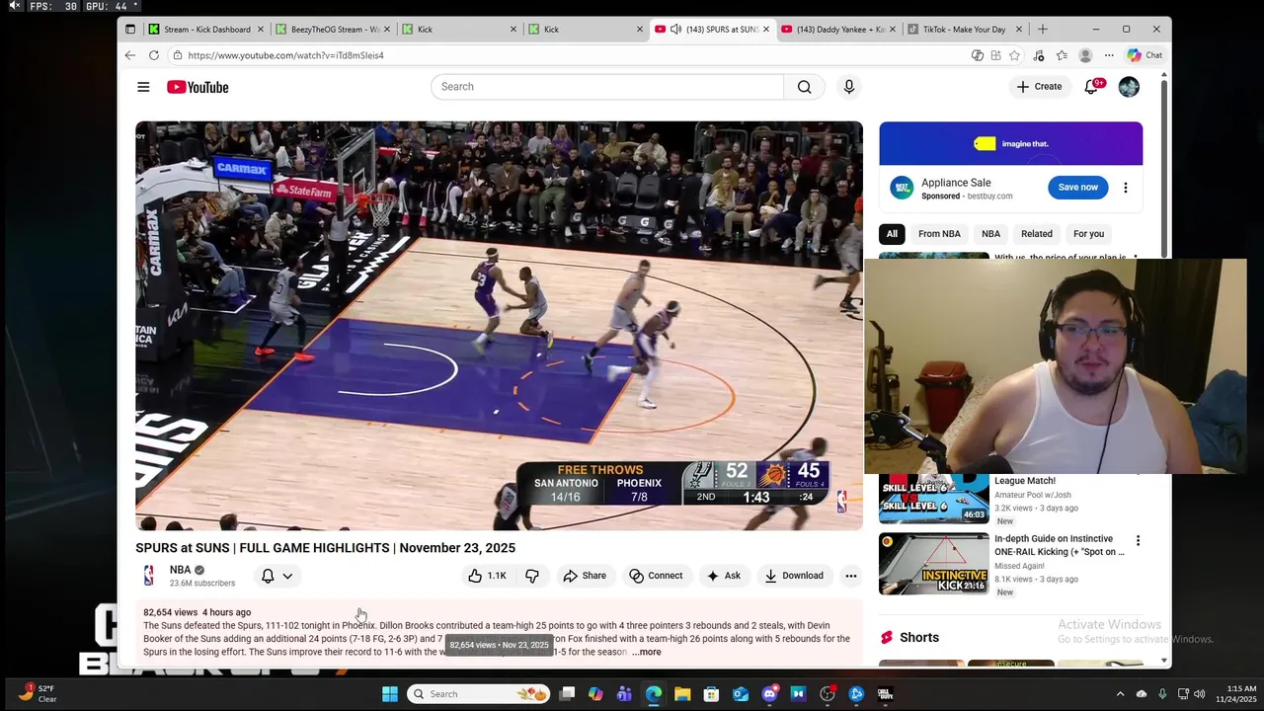Select the From NBA filter chip
This screenshot has width=1264, height=711.
click(x=939, y=234)
